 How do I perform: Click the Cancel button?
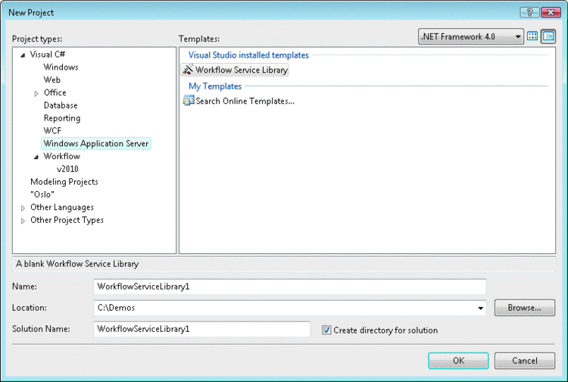click(525, 361)
